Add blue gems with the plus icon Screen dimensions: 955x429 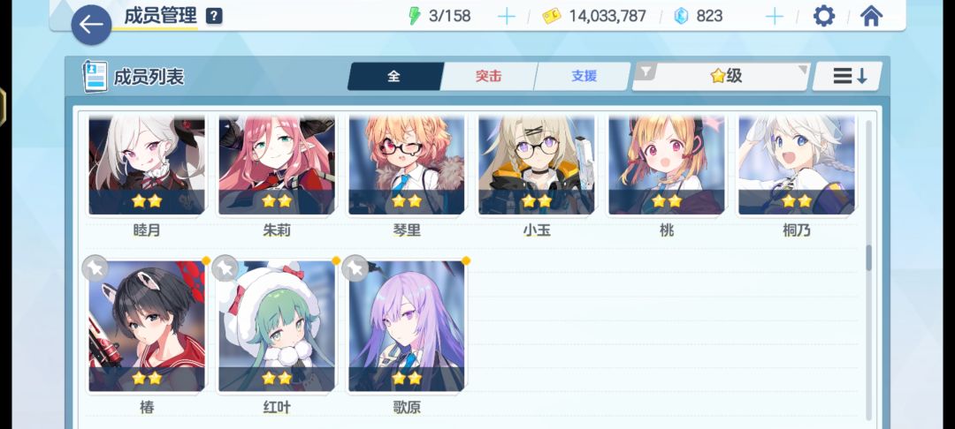click(x=774, y=17)
